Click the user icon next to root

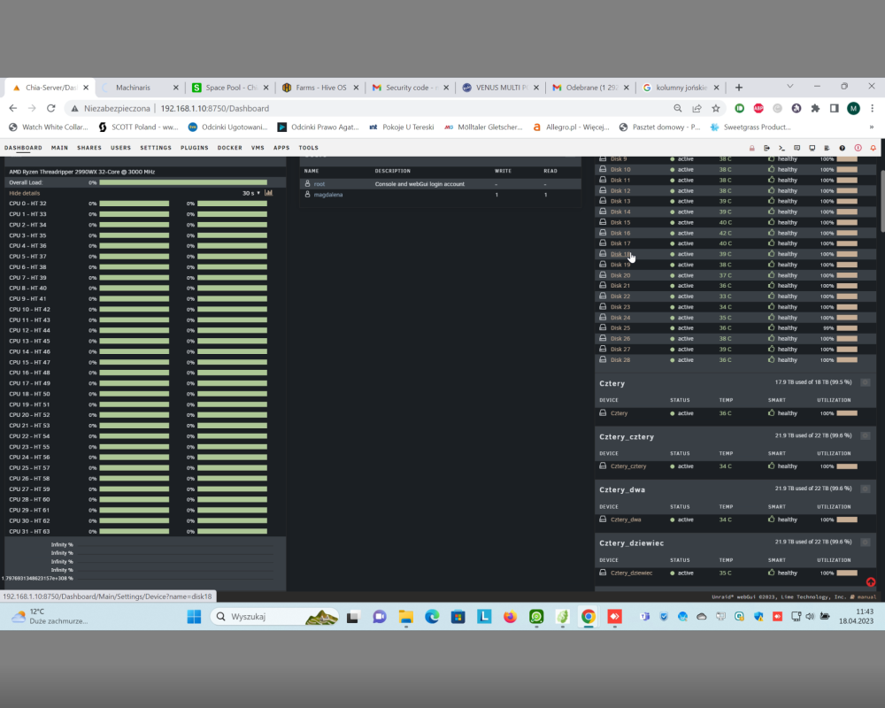point(308,184)
